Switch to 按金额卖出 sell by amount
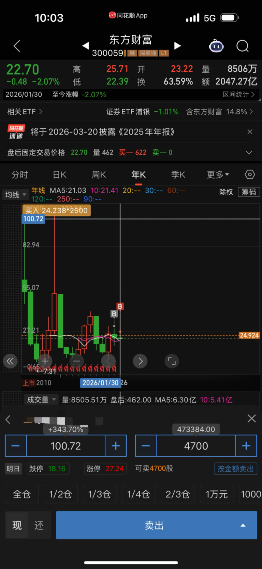Viewport: 262px width, 569px height. click(x=235, y=469)
